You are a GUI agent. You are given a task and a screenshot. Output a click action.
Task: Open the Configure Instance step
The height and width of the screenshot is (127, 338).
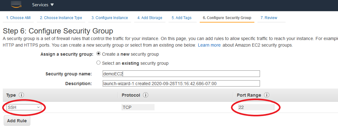pyautogui.click(x=110, y=18)
